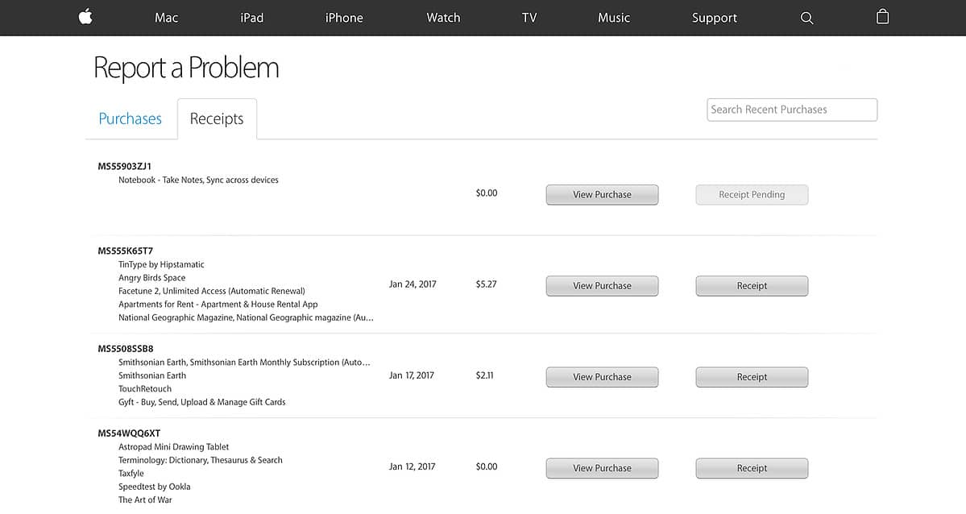966x514 pixels.
Task: Focus the Search Recent Purchases field
Action: [x=792, y=110]
